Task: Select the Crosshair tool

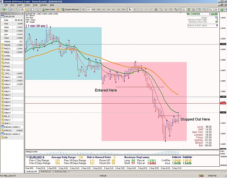Action: (135, 9)
